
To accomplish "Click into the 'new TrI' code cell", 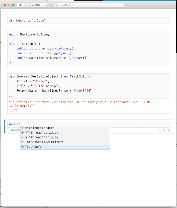I will pos(89,124).
